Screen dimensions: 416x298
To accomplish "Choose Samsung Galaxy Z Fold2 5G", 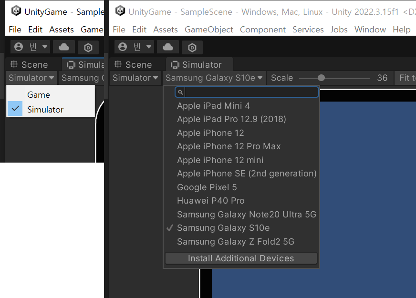I will 241,242.
